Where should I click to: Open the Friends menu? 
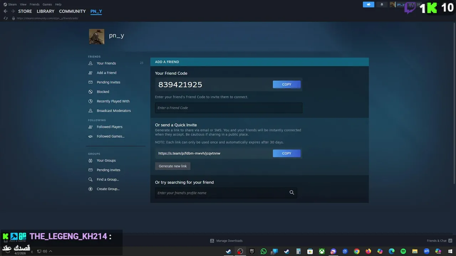pos(35,4)
